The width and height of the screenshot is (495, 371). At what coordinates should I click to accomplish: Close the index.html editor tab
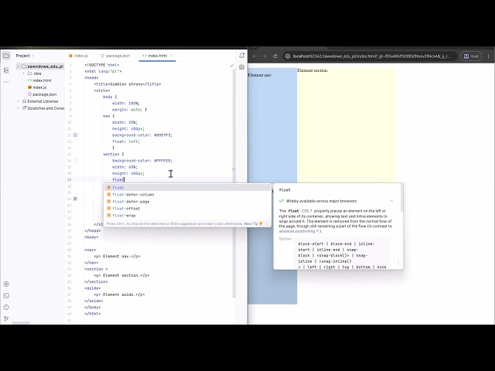click(172, 56)
